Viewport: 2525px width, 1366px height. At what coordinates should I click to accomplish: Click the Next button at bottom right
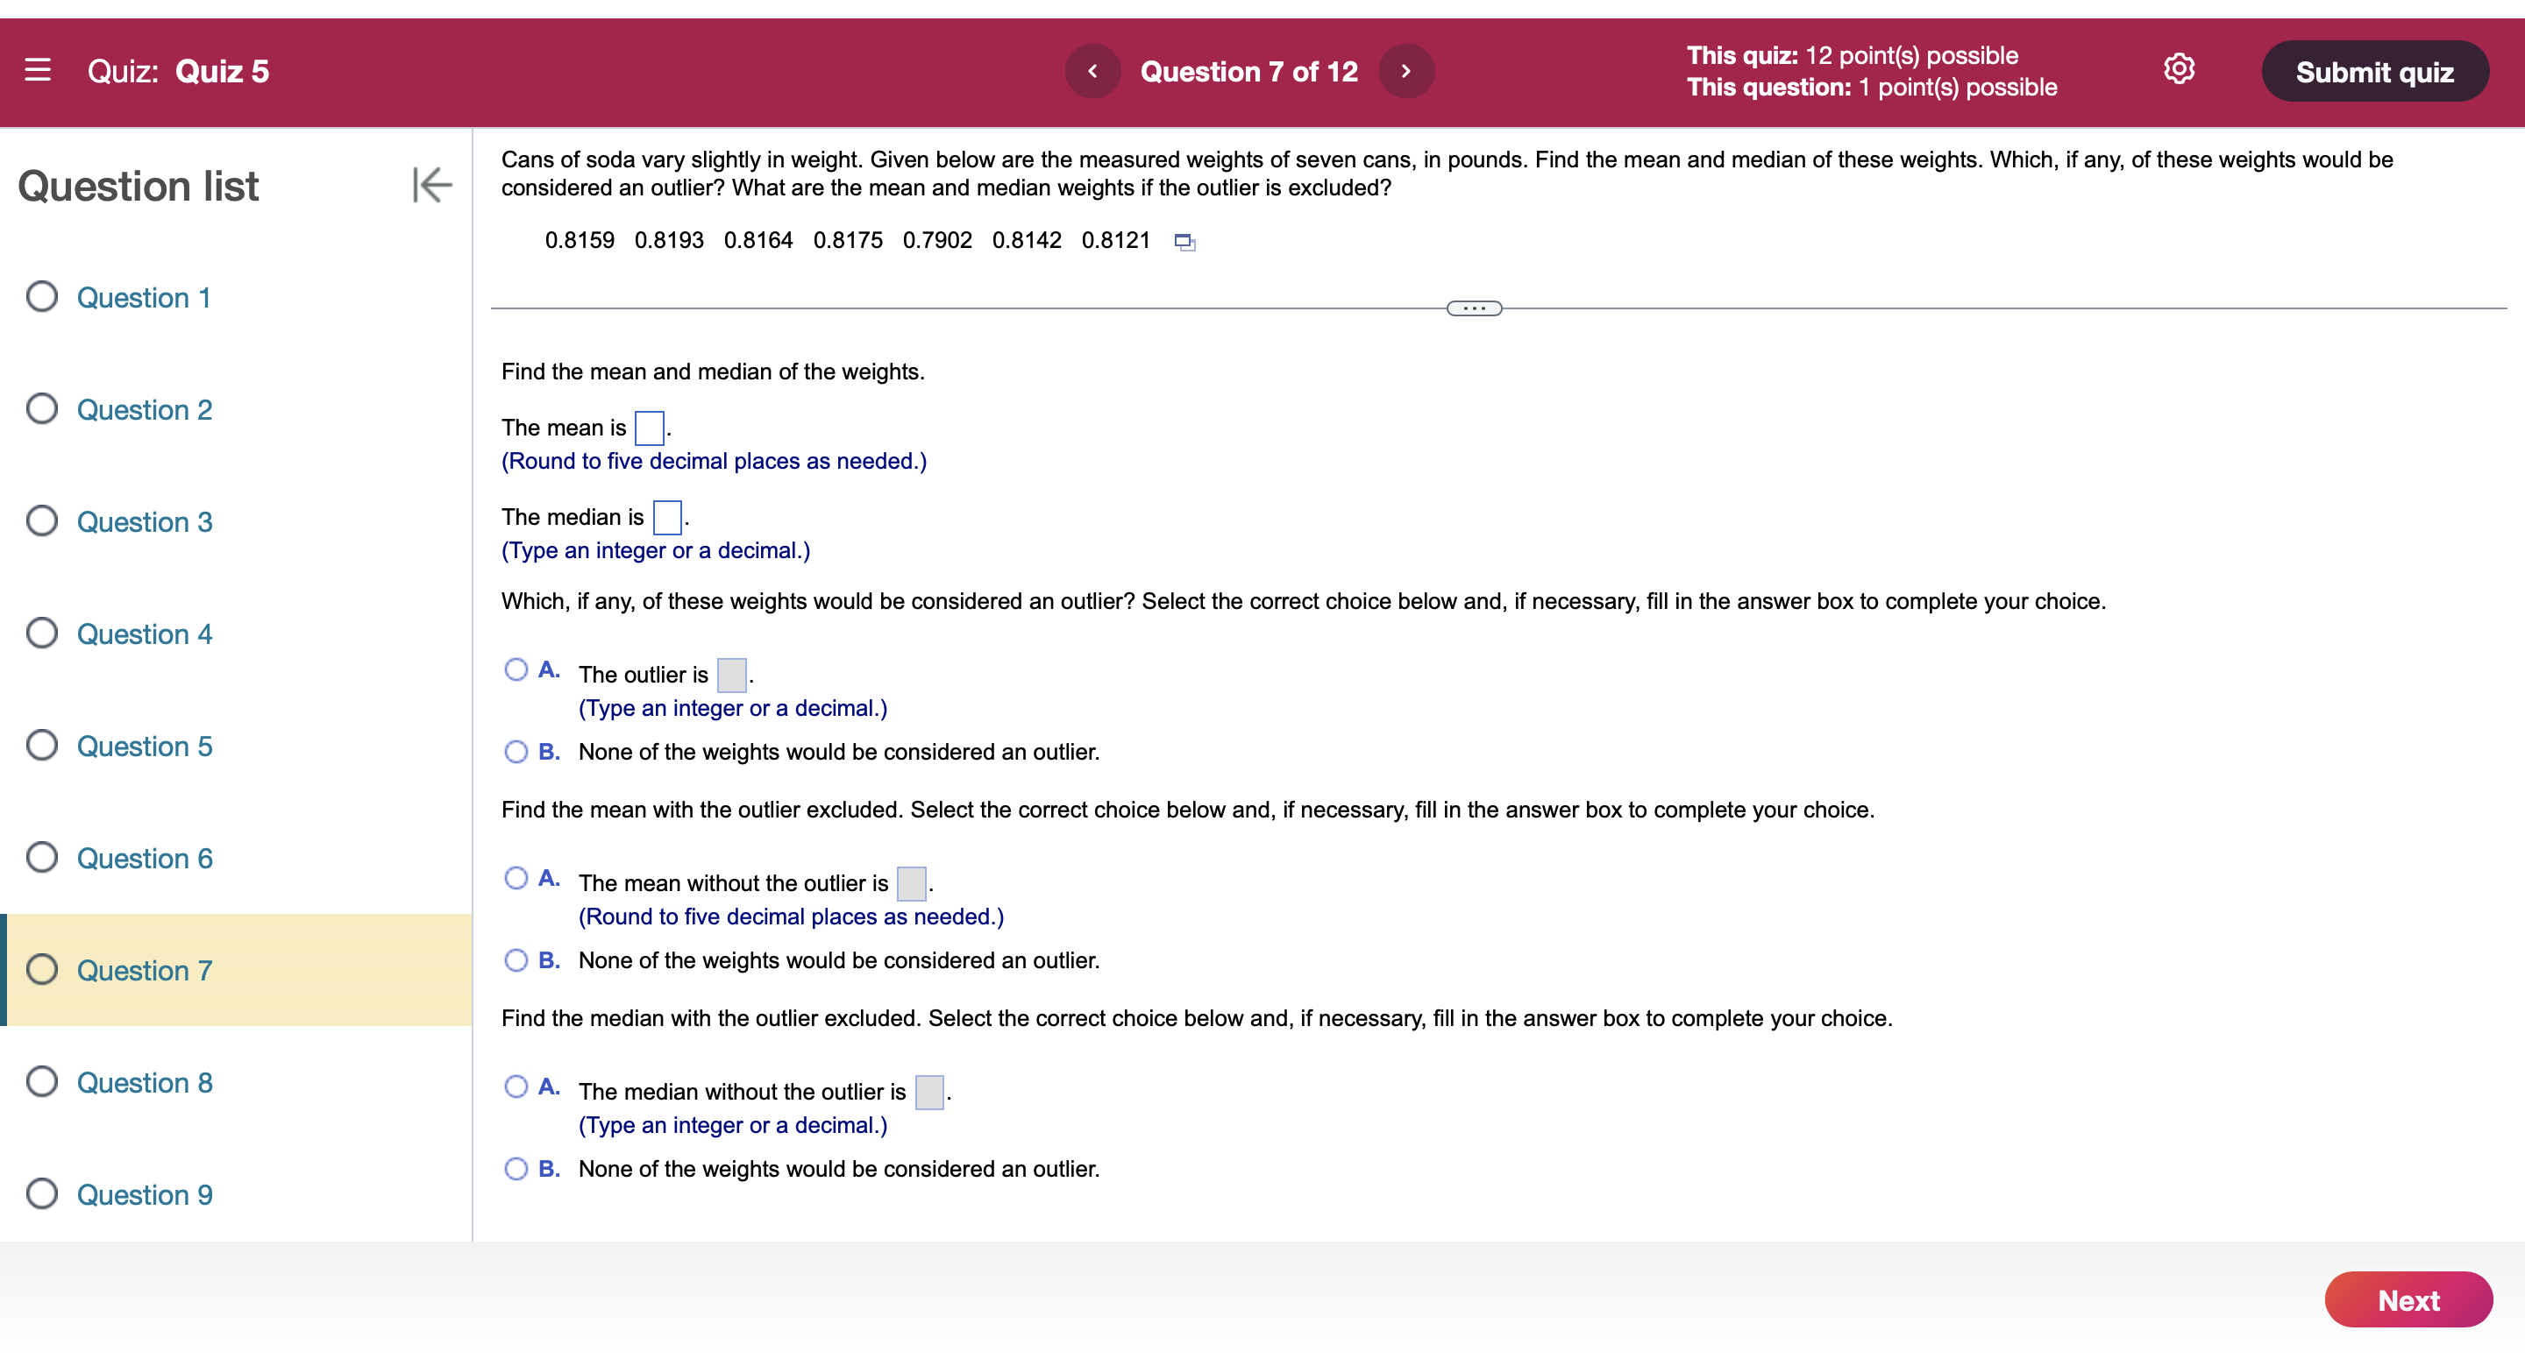point(2408,1300)
